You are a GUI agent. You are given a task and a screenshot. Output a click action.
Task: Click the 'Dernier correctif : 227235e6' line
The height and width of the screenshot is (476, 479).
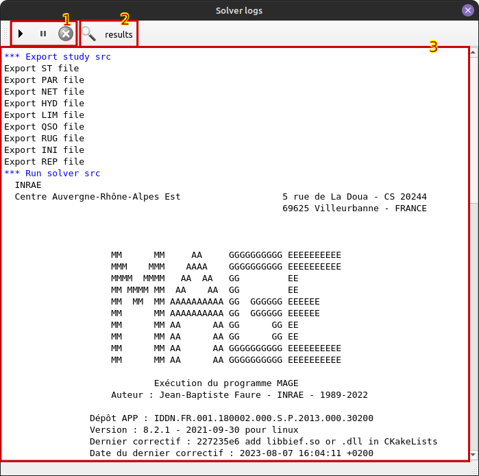click(263, 442)
